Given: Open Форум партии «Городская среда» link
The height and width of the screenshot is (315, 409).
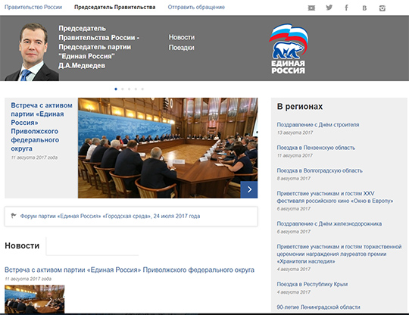Looking at the screenshot, I should click(x=110, y=216).
